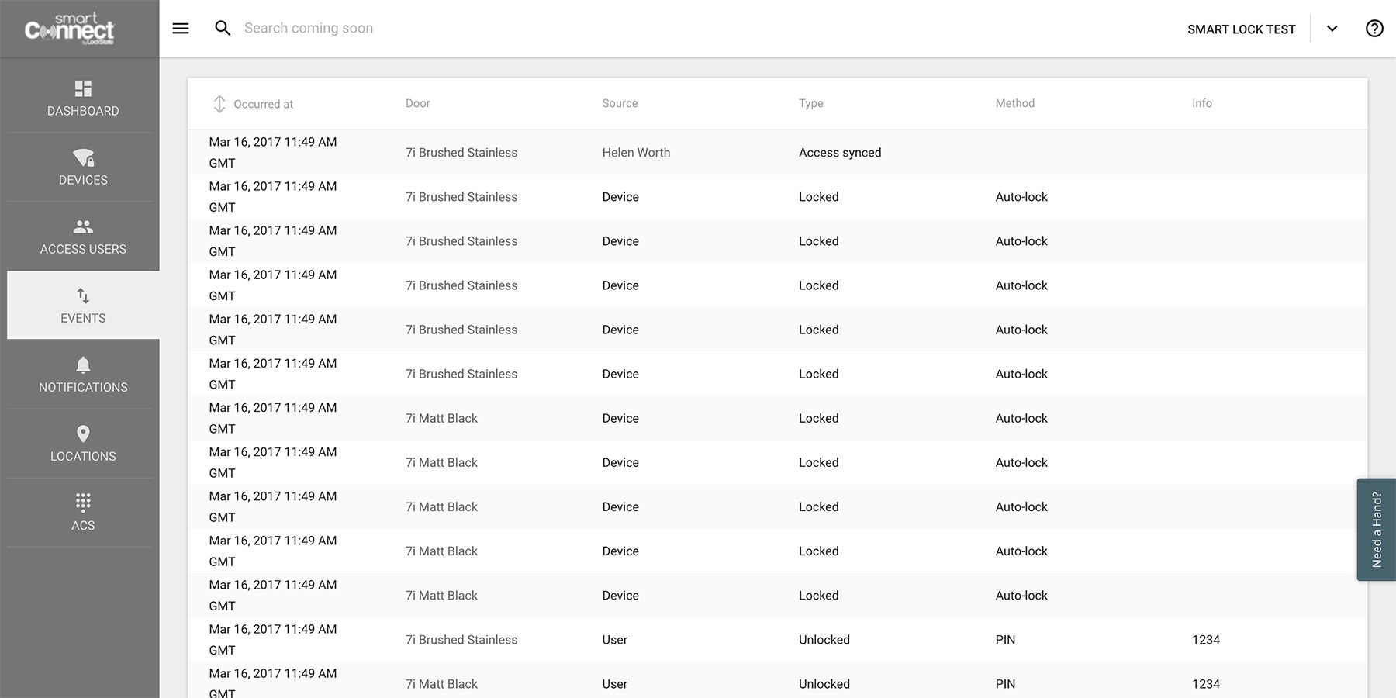Click 7i Matt Black in PIN unlocked row

(x=441, y=684)
